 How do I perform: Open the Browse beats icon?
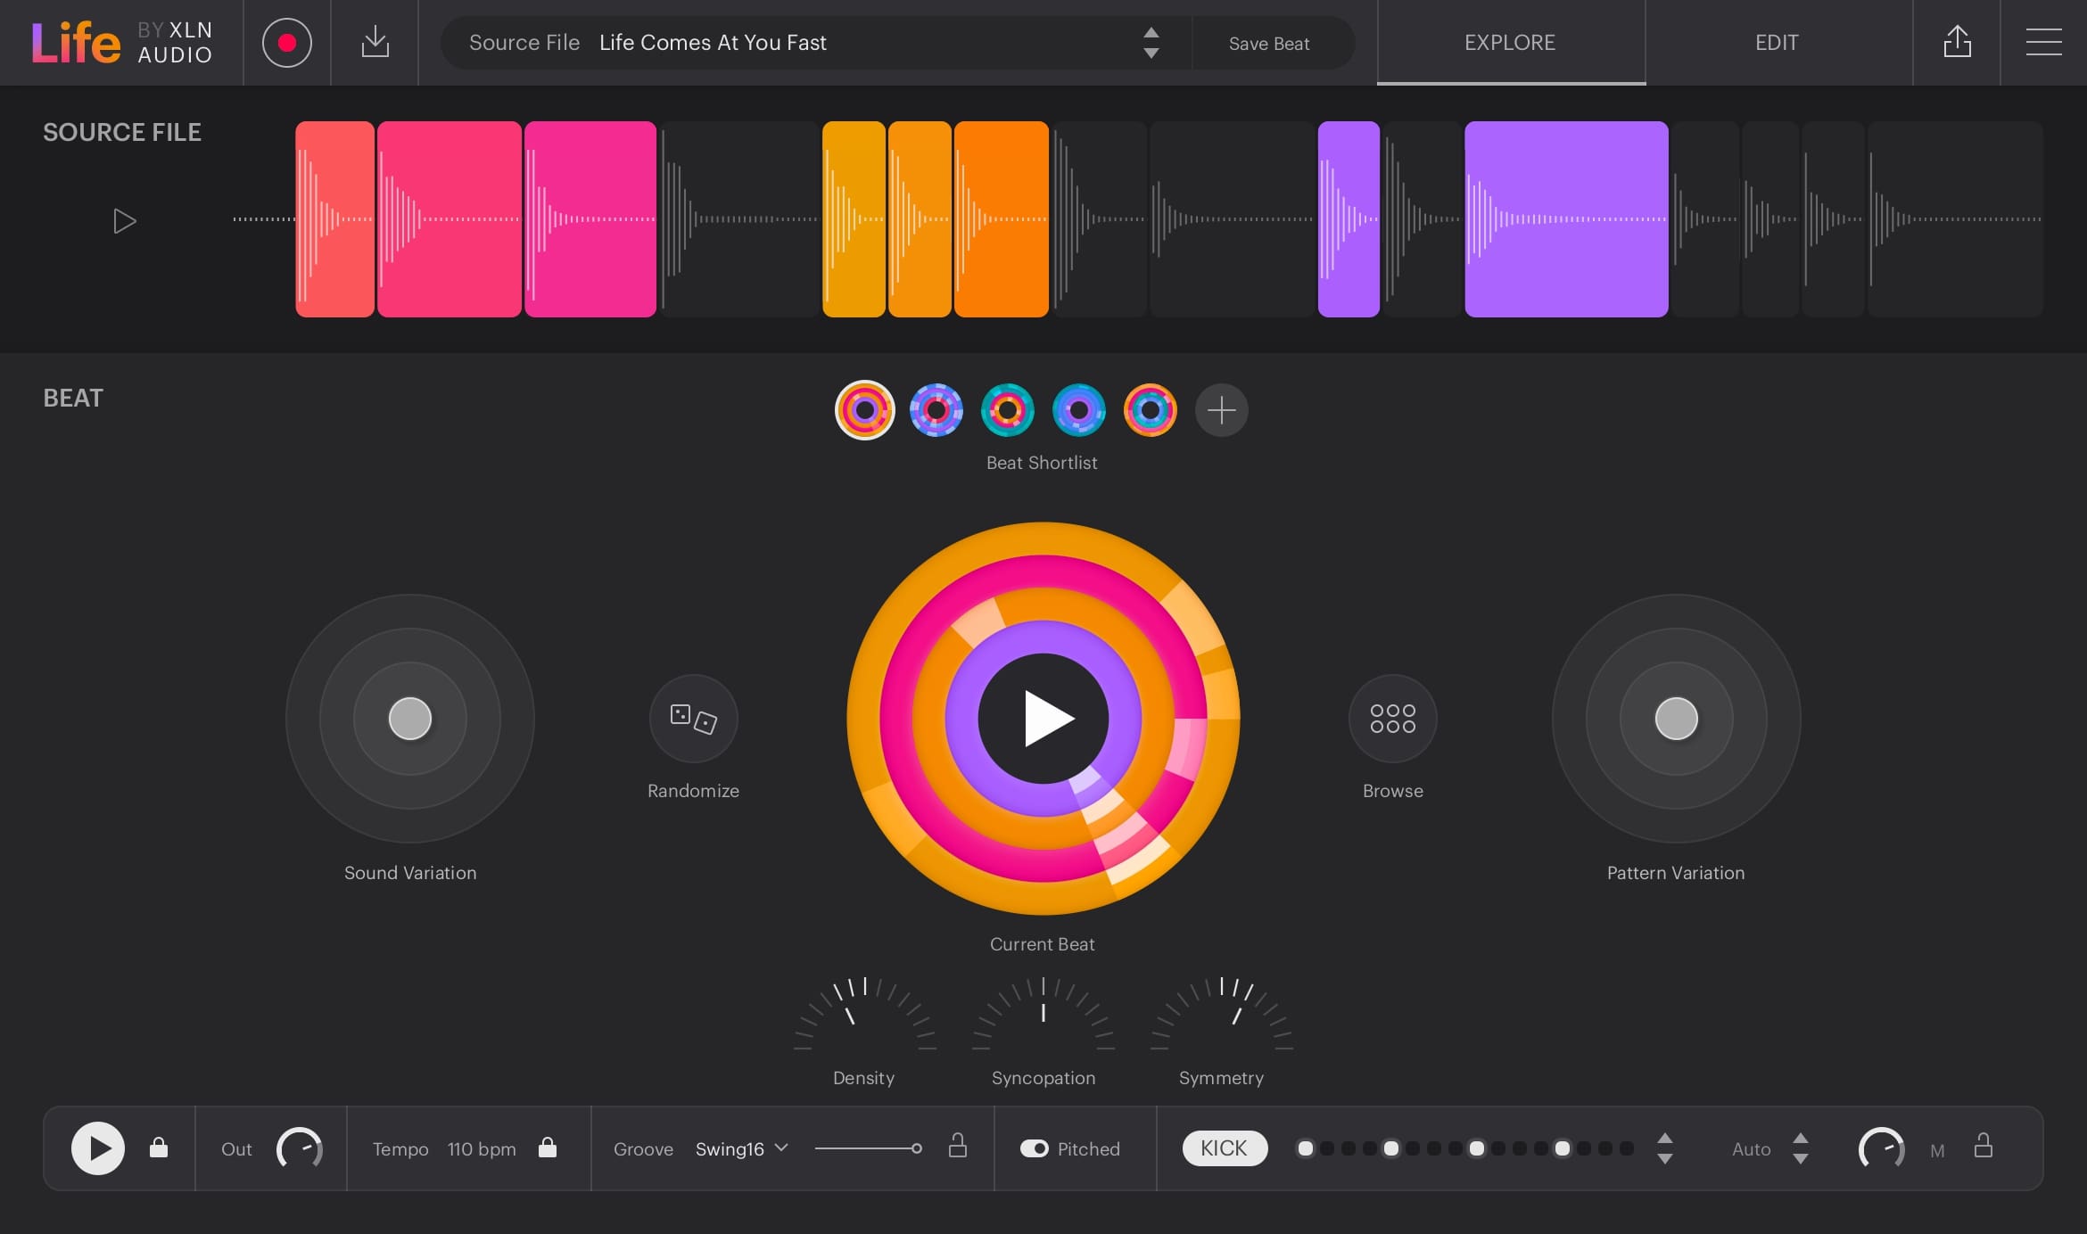1392,718
